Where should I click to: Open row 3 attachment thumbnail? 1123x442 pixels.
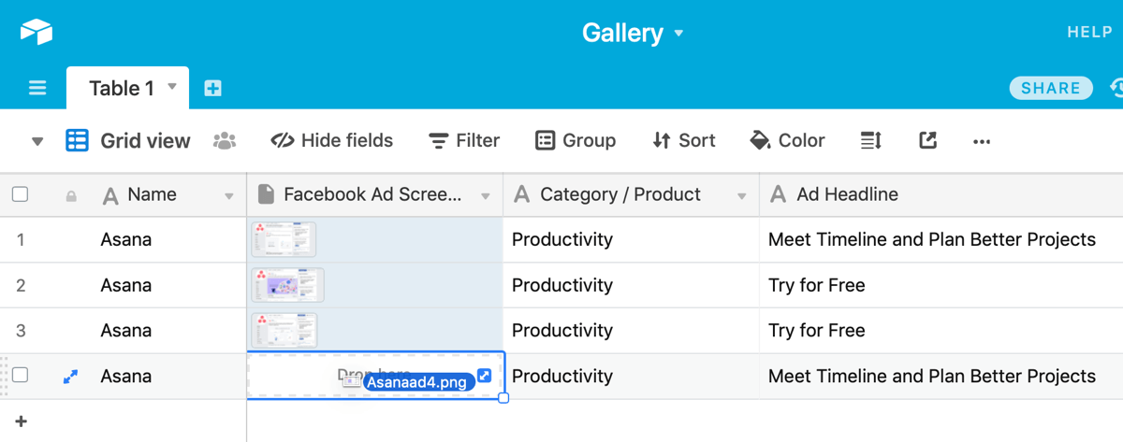click(284, 330)
